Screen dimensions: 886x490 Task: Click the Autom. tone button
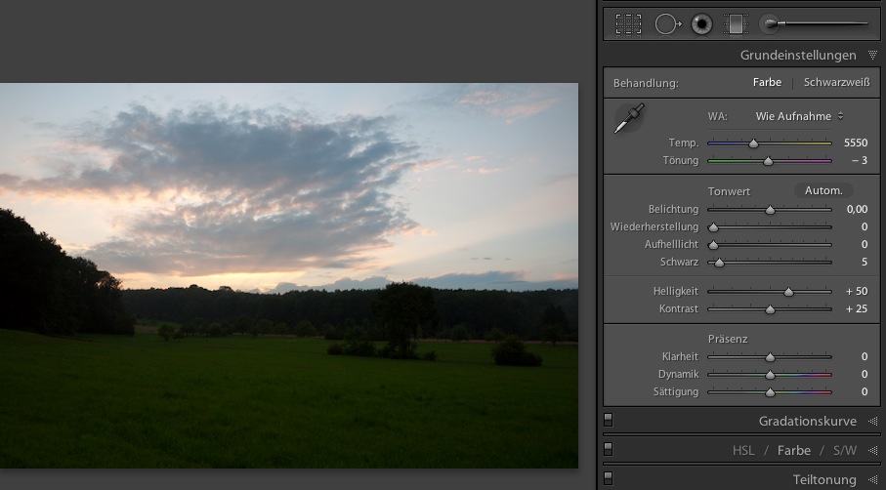823,190
